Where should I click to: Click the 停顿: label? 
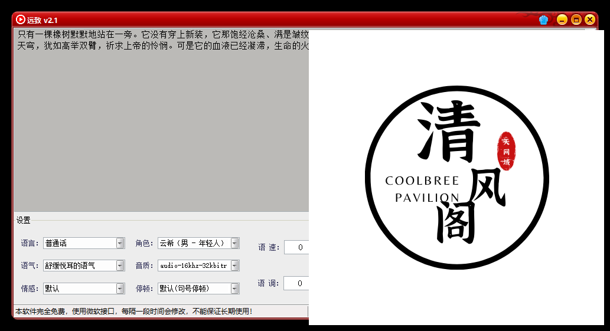point(144,289)
